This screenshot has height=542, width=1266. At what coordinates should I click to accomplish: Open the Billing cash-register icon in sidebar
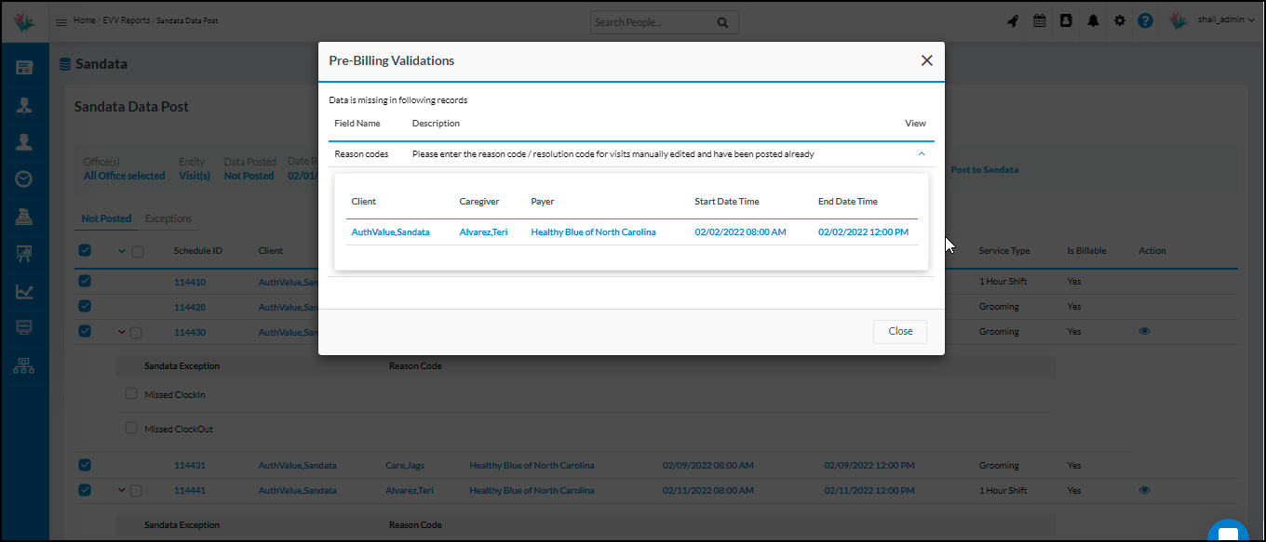click(25, 216)
